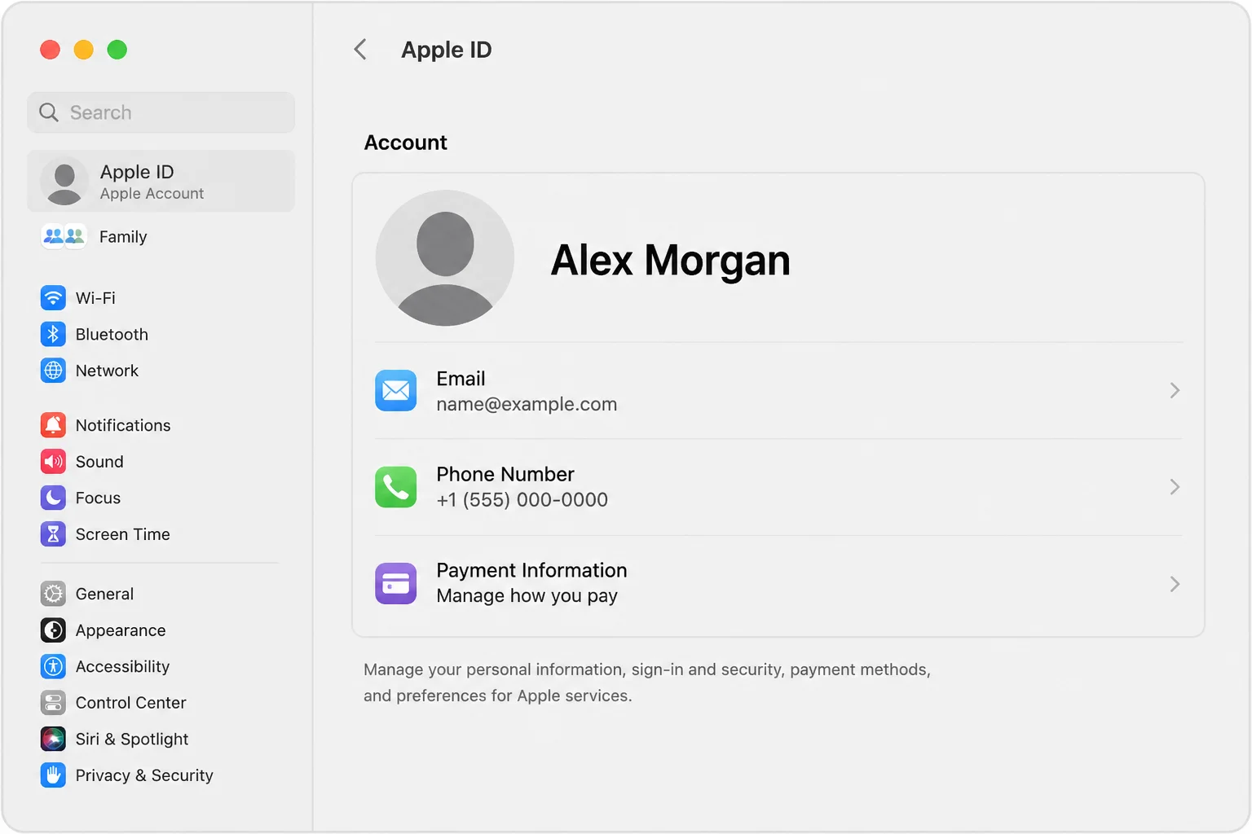This screenshot has height=834, width=1252.
Task: Select Sound label in the sidebar
Action: tap(99, 462)
